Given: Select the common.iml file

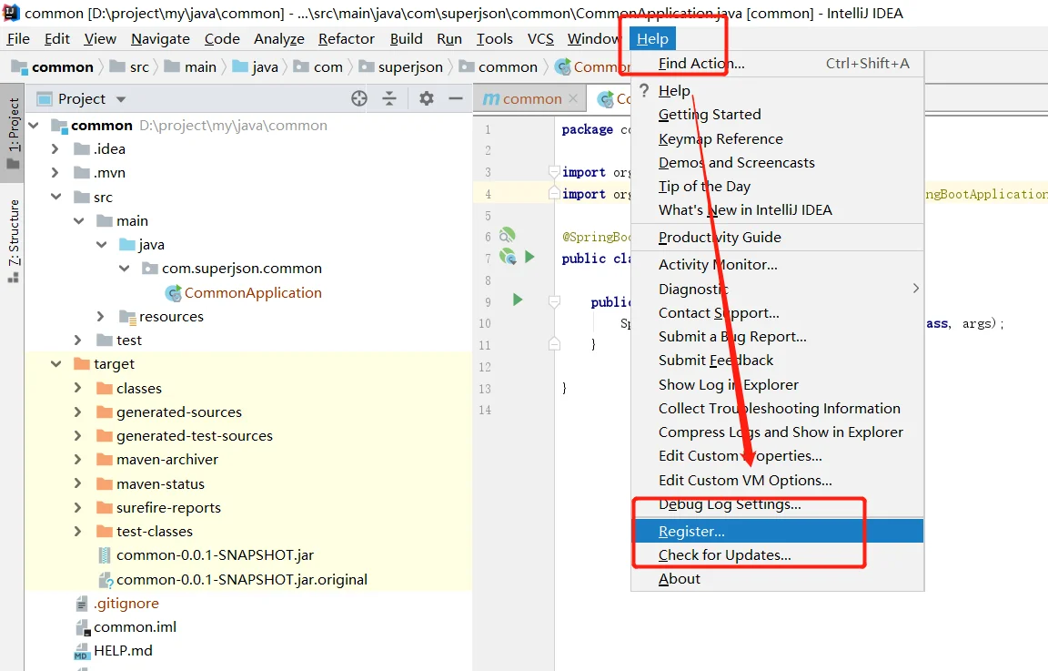Looking at the screenshot, I should point(126,627).
